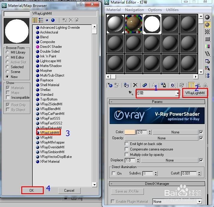The image size is (214, 207).
Task: Select View Large Icons in browser
Action: click(x=53, y=20)
